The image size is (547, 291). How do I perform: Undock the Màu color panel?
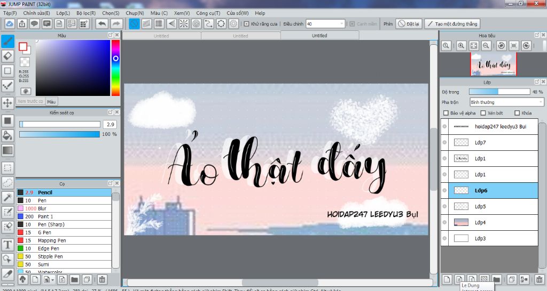[111, 35]
